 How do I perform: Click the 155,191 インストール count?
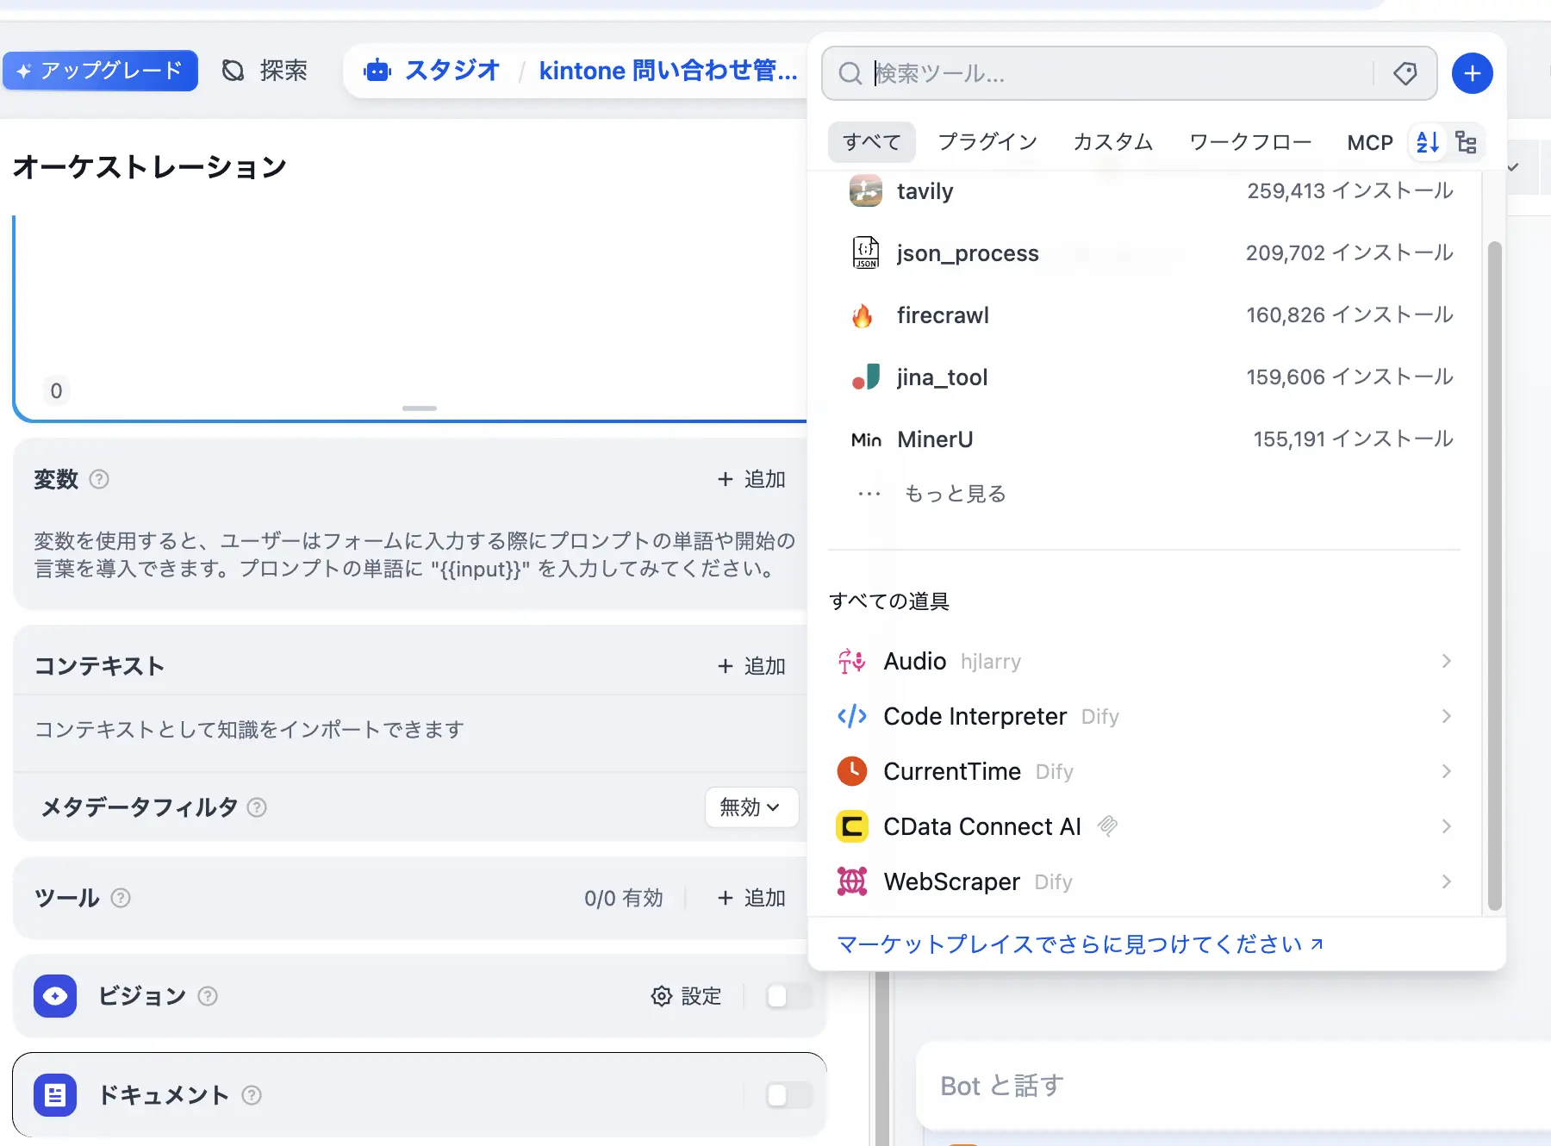[x=1354, y=439]
